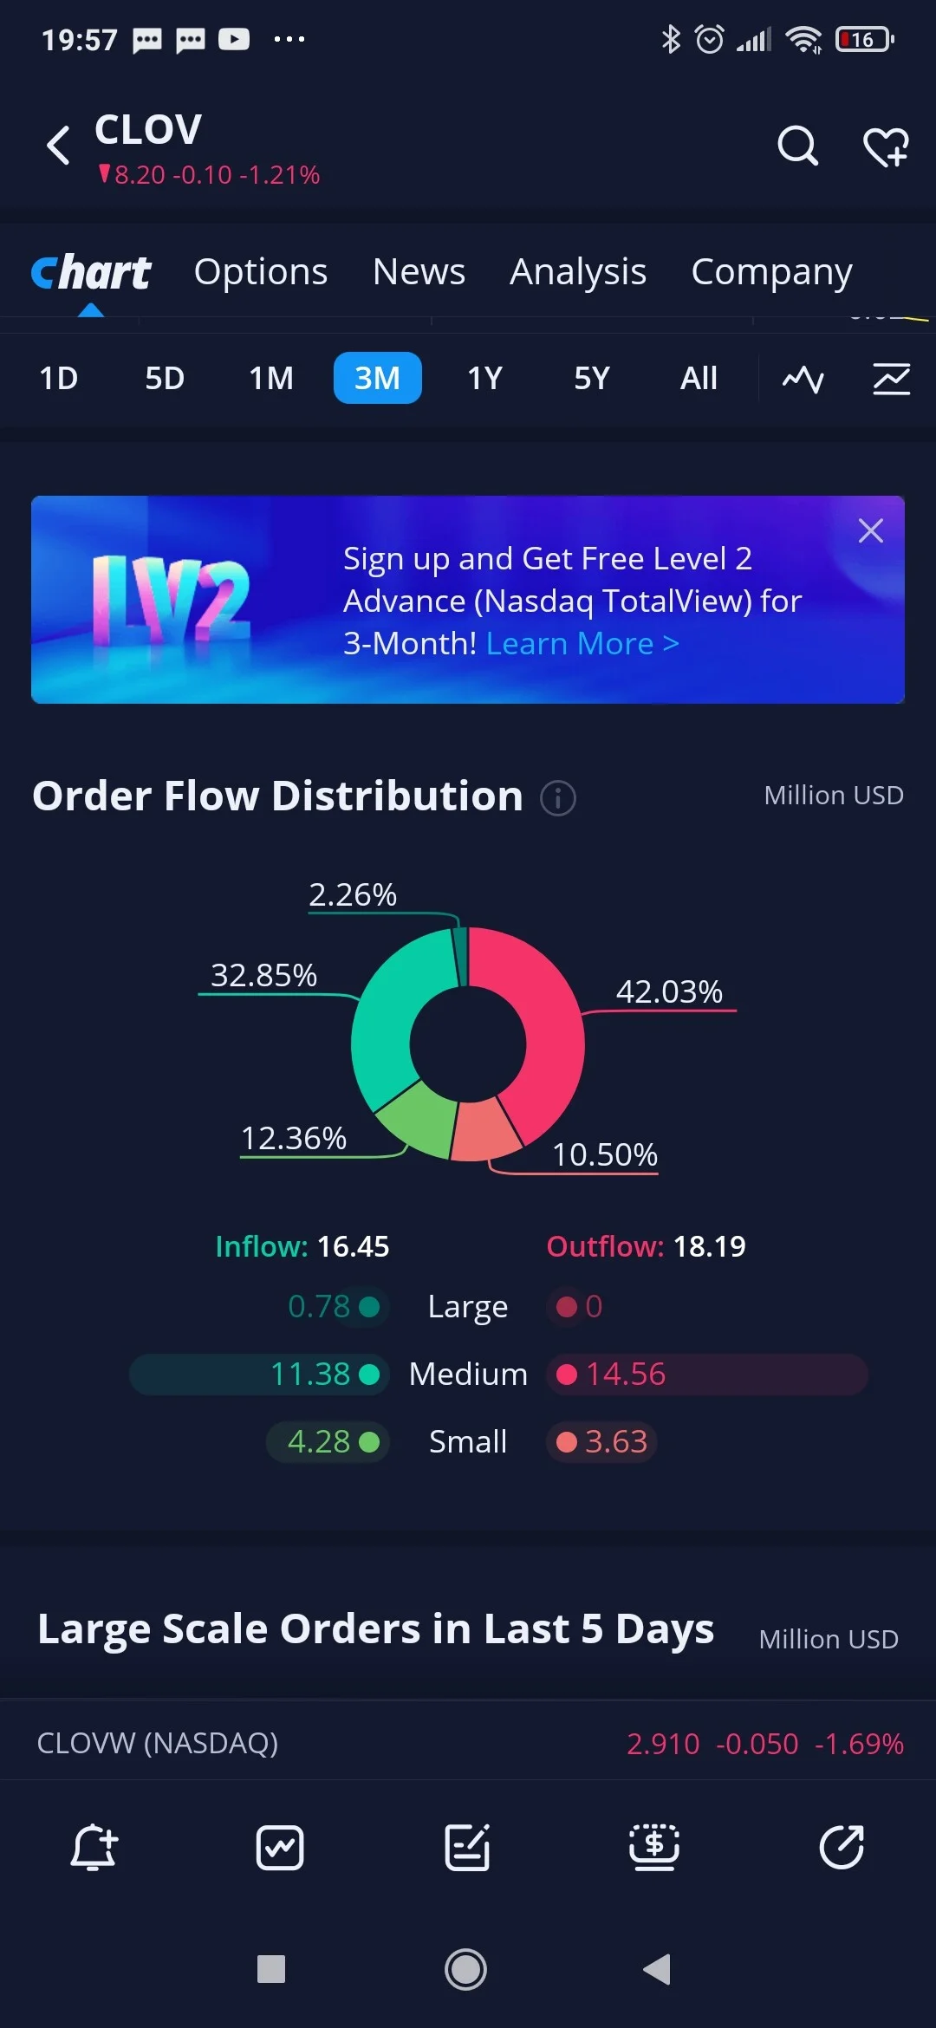Screen dimensions: 936x2028
Task: Switch to the Analysis tab
Action: pyautogui.click(x=578, y=272)
